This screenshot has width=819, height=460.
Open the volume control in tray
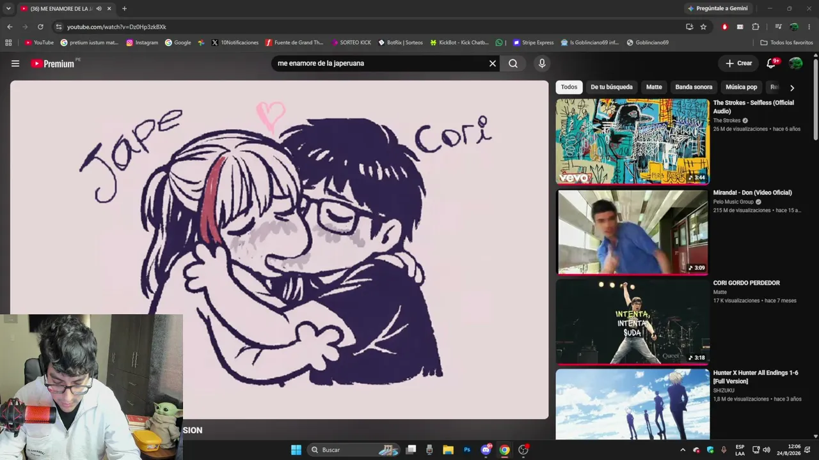tap(767, 450)
